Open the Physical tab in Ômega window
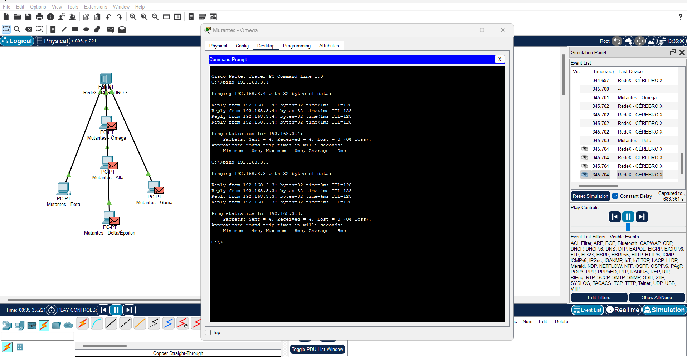Image resolution: width=687 pixels, height=357 pixels. click(x=218, y=46)
